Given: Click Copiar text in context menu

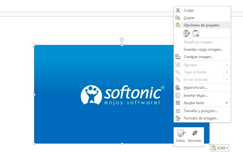Looking at the screenshot, I should 189,18.
